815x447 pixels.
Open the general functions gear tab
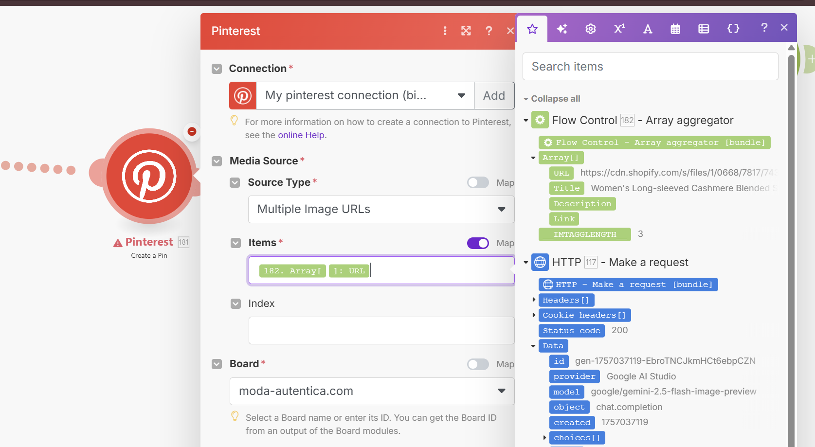[x=591, y=29]
